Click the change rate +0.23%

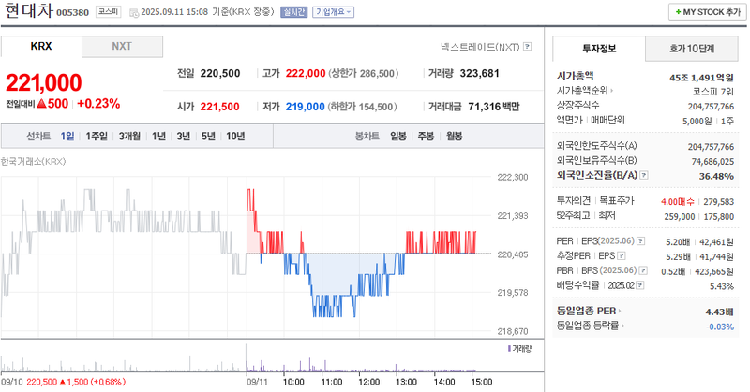(98, 104)
